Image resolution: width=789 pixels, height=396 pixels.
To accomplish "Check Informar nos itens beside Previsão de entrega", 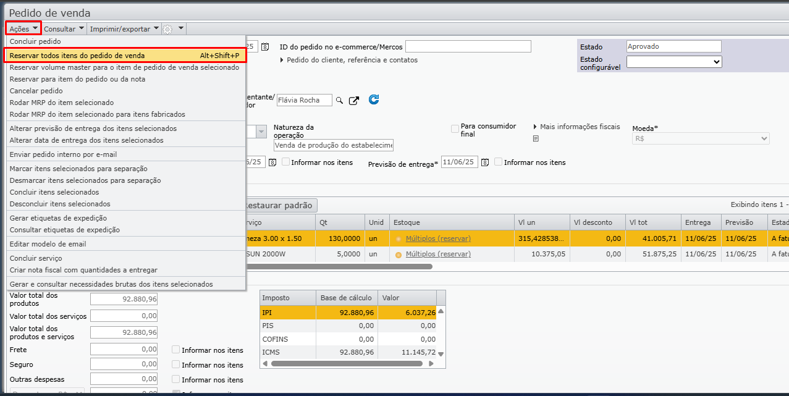I will [x=499, y=162].
